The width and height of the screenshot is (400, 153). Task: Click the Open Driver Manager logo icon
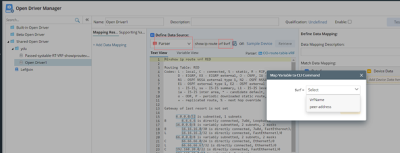(x=10, y=8)
